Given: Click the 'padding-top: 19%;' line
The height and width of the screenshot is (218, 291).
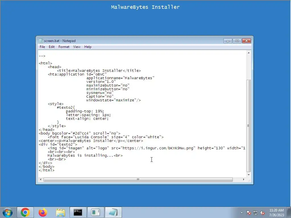Looking at the screenshot, I should (x=85, y=111).
